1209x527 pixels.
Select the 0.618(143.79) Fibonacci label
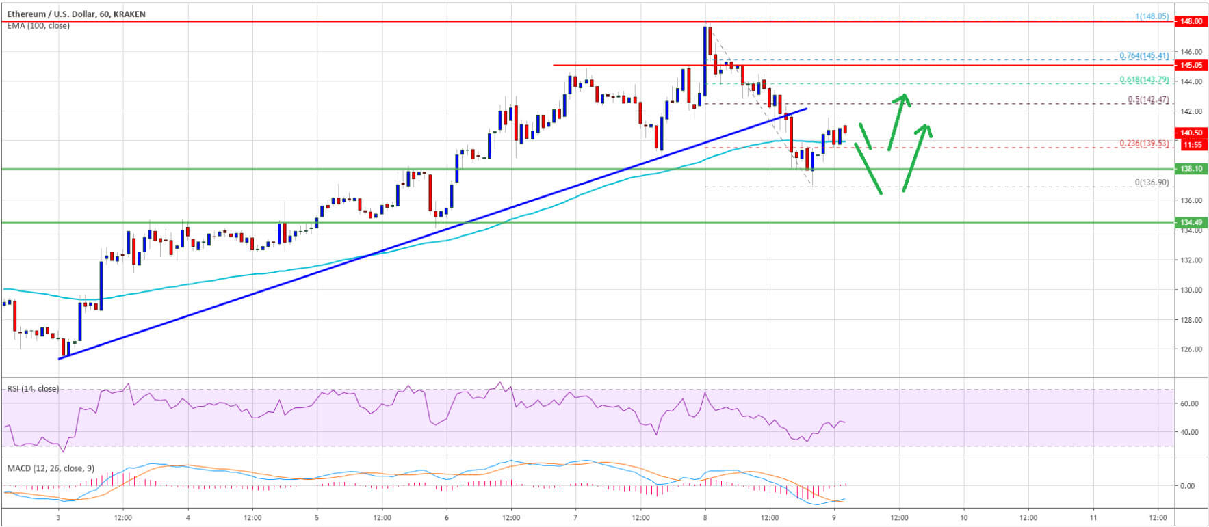[1144, 80]
